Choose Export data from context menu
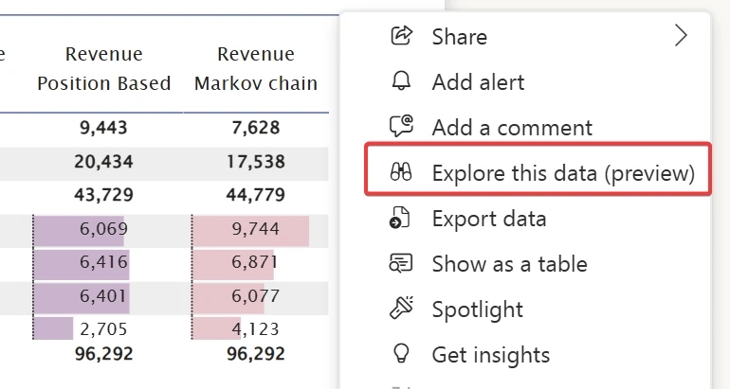 (489, 219)
